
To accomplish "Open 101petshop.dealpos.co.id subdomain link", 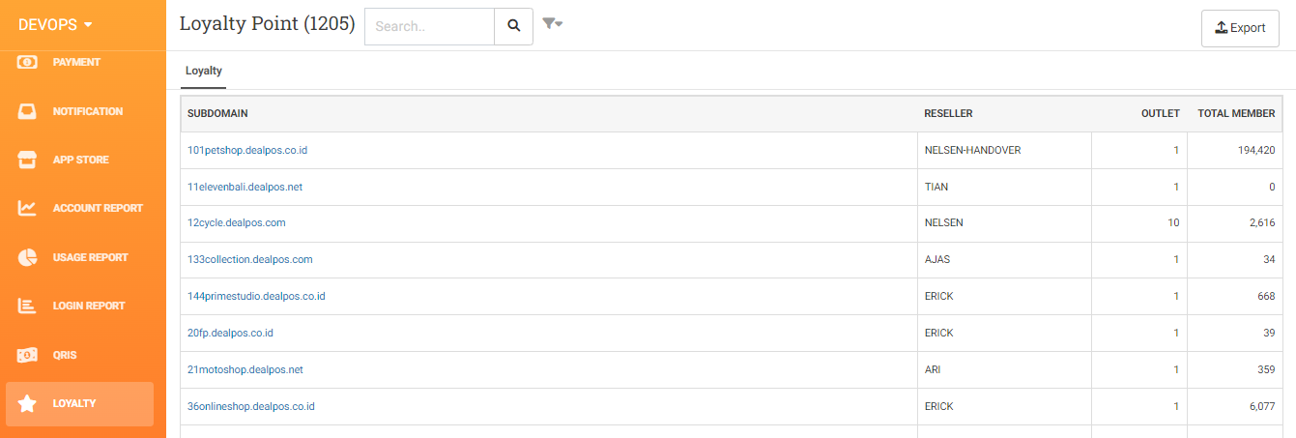I will pos(247,150).
